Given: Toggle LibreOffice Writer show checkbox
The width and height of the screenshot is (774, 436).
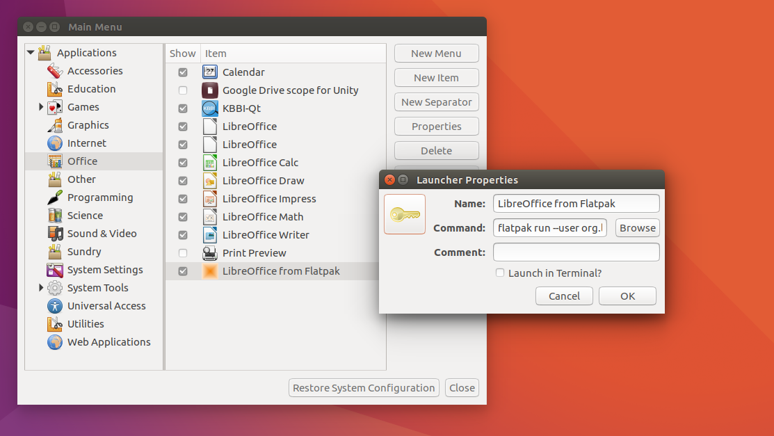Looking at the screenshot, I should [183, 235].
